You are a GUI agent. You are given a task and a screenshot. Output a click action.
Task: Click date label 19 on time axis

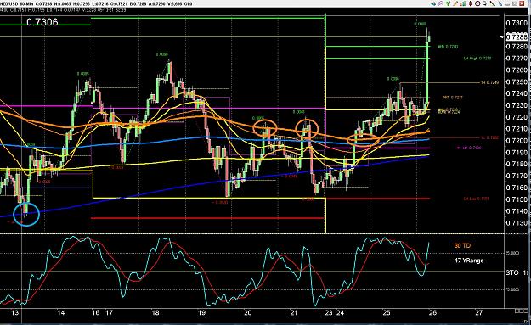pyautogui.click(x=201, y=313)
